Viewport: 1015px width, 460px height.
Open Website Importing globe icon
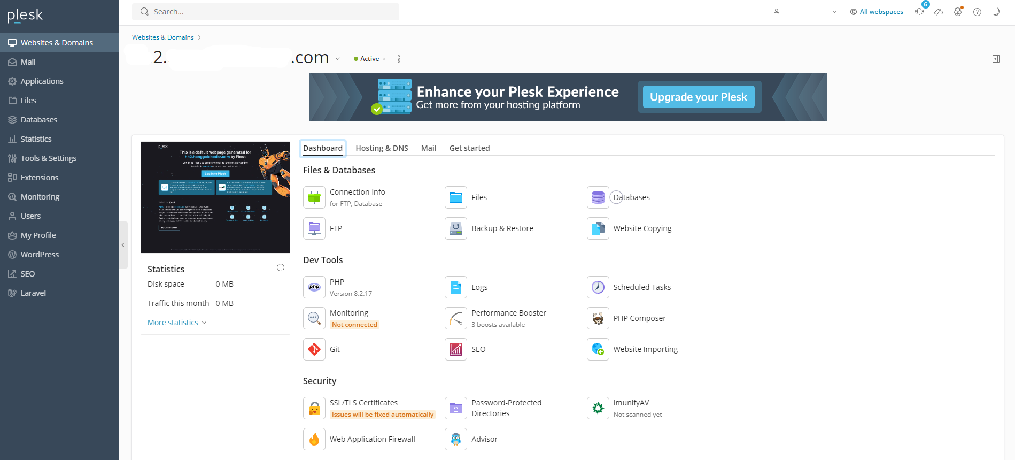pos(598,349)
